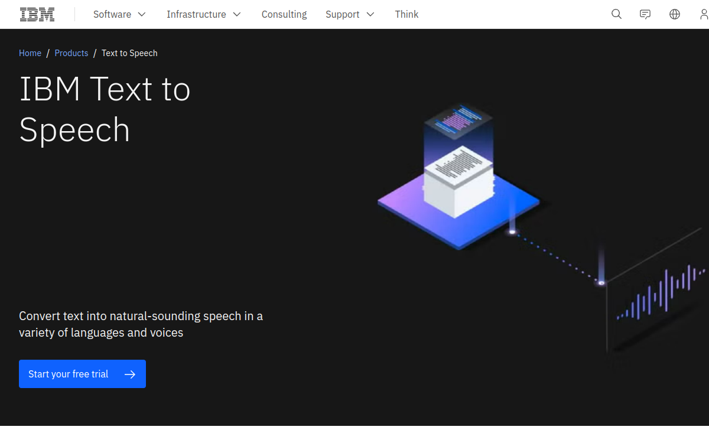Viewport: 709px width, 443px height.
Task: Open the Consulting nav item
Action: 284,14
